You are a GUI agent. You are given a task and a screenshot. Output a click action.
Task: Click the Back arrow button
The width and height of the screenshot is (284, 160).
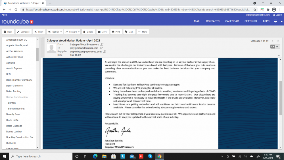click(8, 32)
